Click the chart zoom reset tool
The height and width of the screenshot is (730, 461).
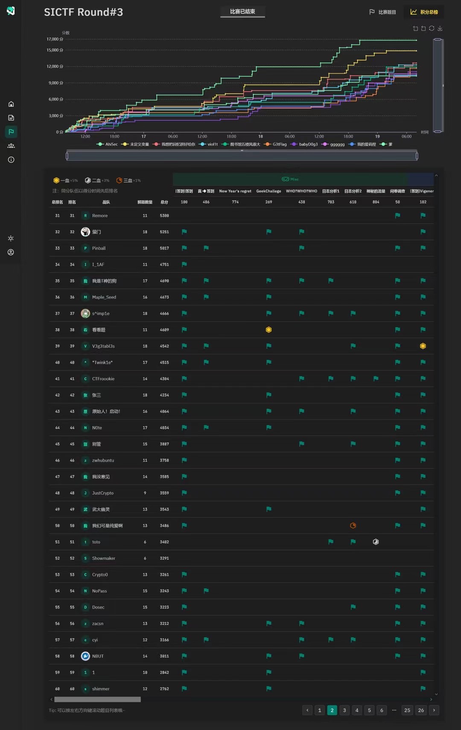423,29
